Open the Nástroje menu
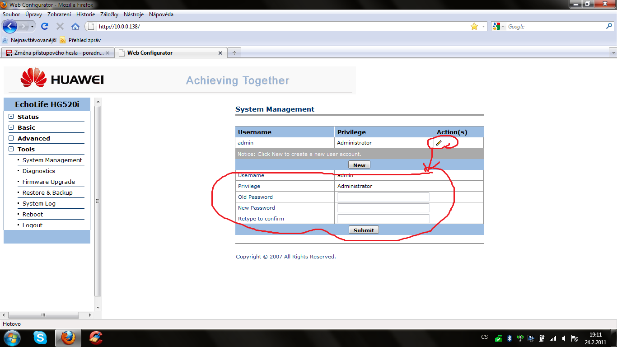617x347 pixels. pos(133,14)
